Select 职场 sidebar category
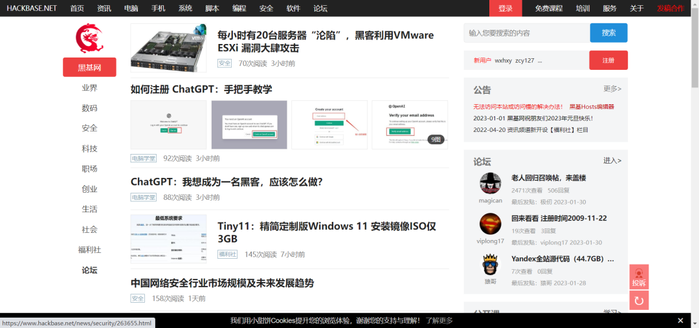Viewport: 699px width, 328px height. pos(89,168)
